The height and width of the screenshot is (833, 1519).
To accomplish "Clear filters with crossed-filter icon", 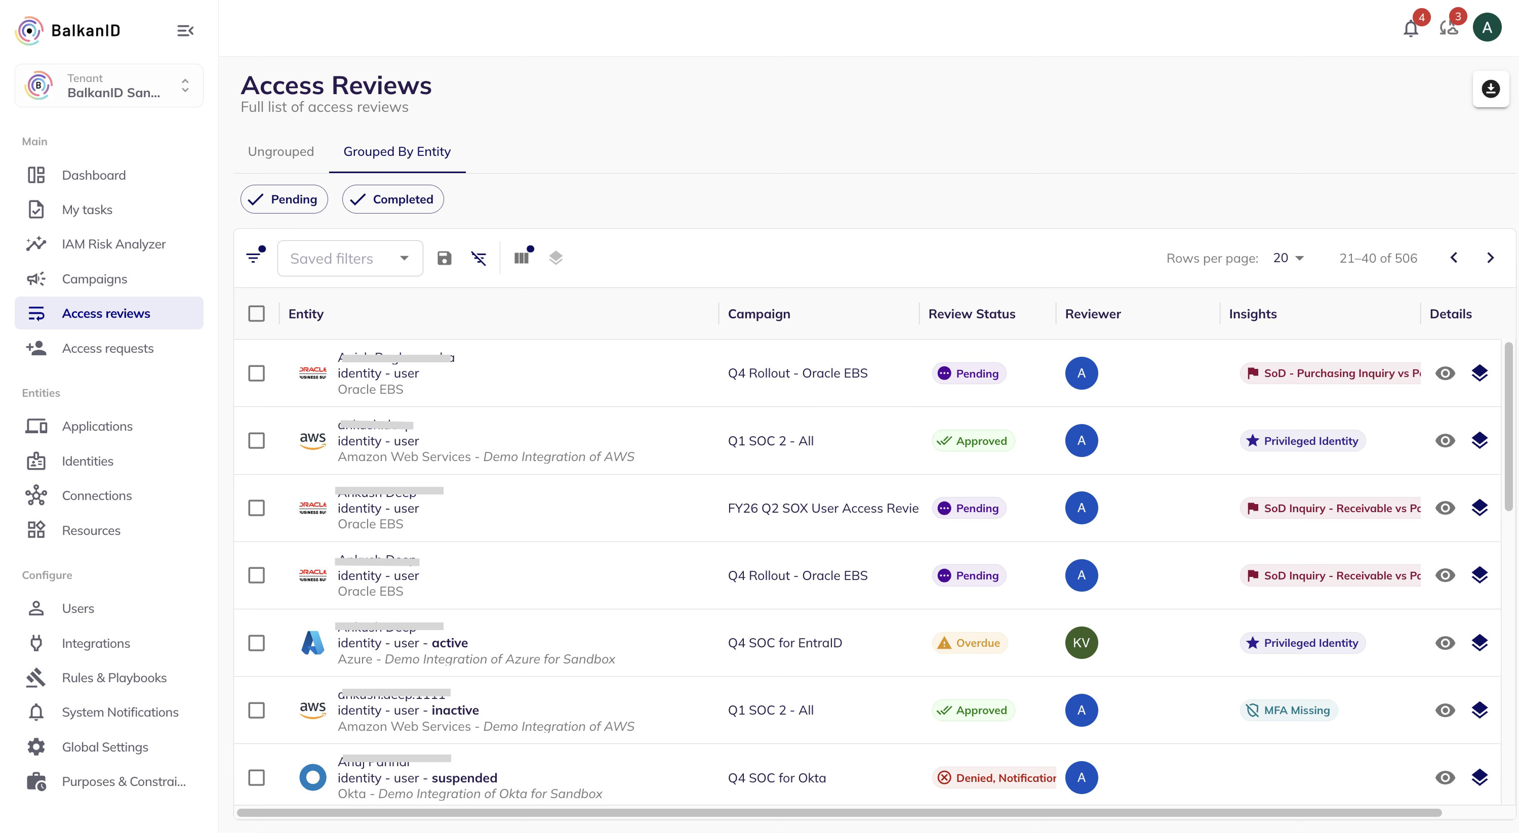I will (478, 258).
